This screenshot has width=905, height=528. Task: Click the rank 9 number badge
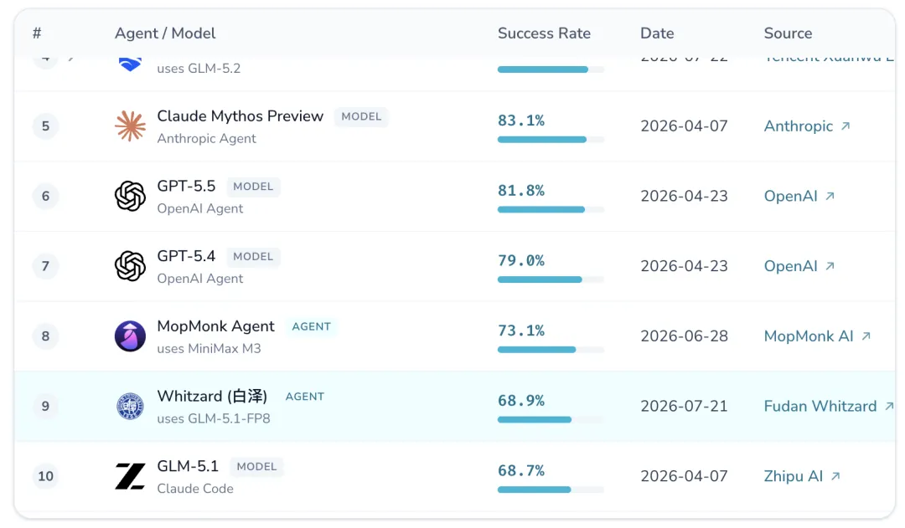(45, 406)
